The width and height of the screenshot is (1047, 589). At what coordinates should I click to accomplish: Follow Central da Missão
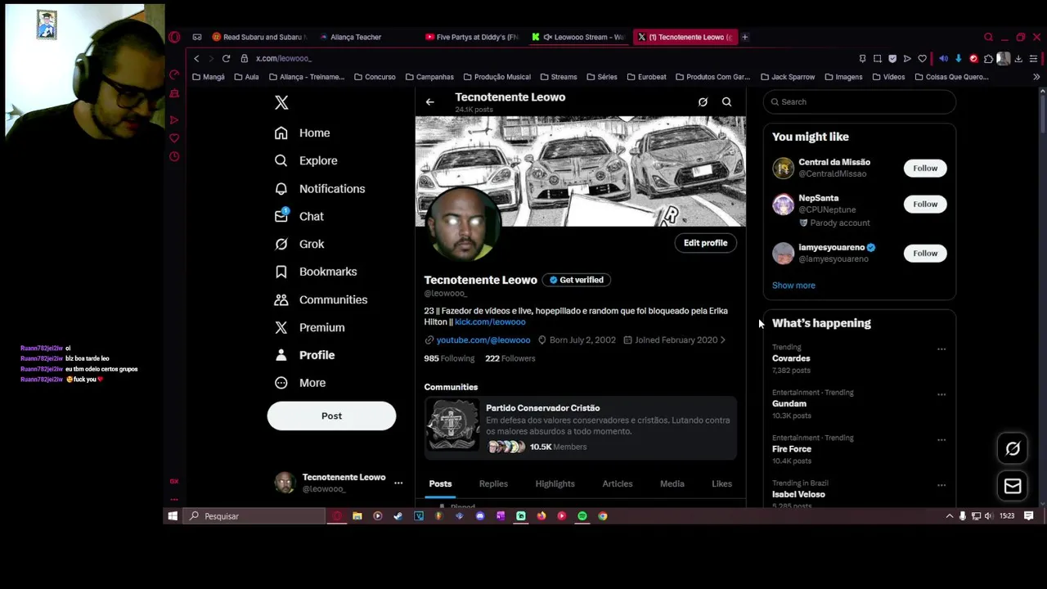click(925, 168)
